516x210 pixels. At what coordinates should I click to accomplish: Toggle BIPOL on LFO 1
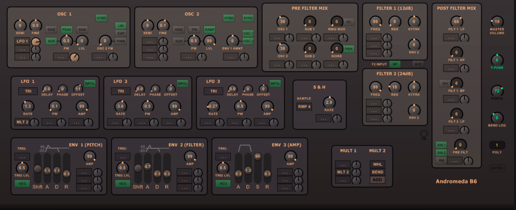click(90, 84)
